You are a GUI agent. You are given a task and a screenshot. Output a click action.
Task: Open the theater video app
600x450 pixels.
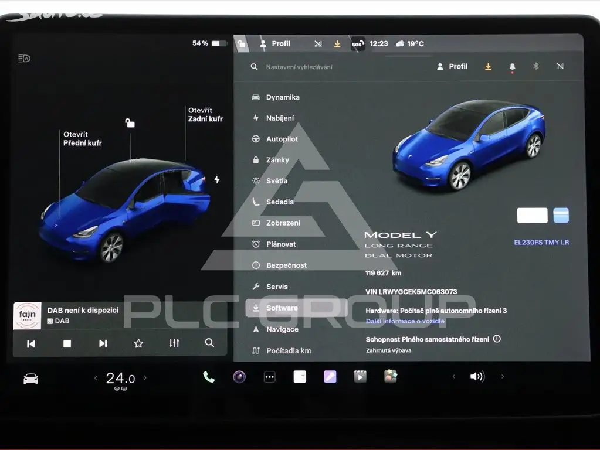(x=360, y=377)
